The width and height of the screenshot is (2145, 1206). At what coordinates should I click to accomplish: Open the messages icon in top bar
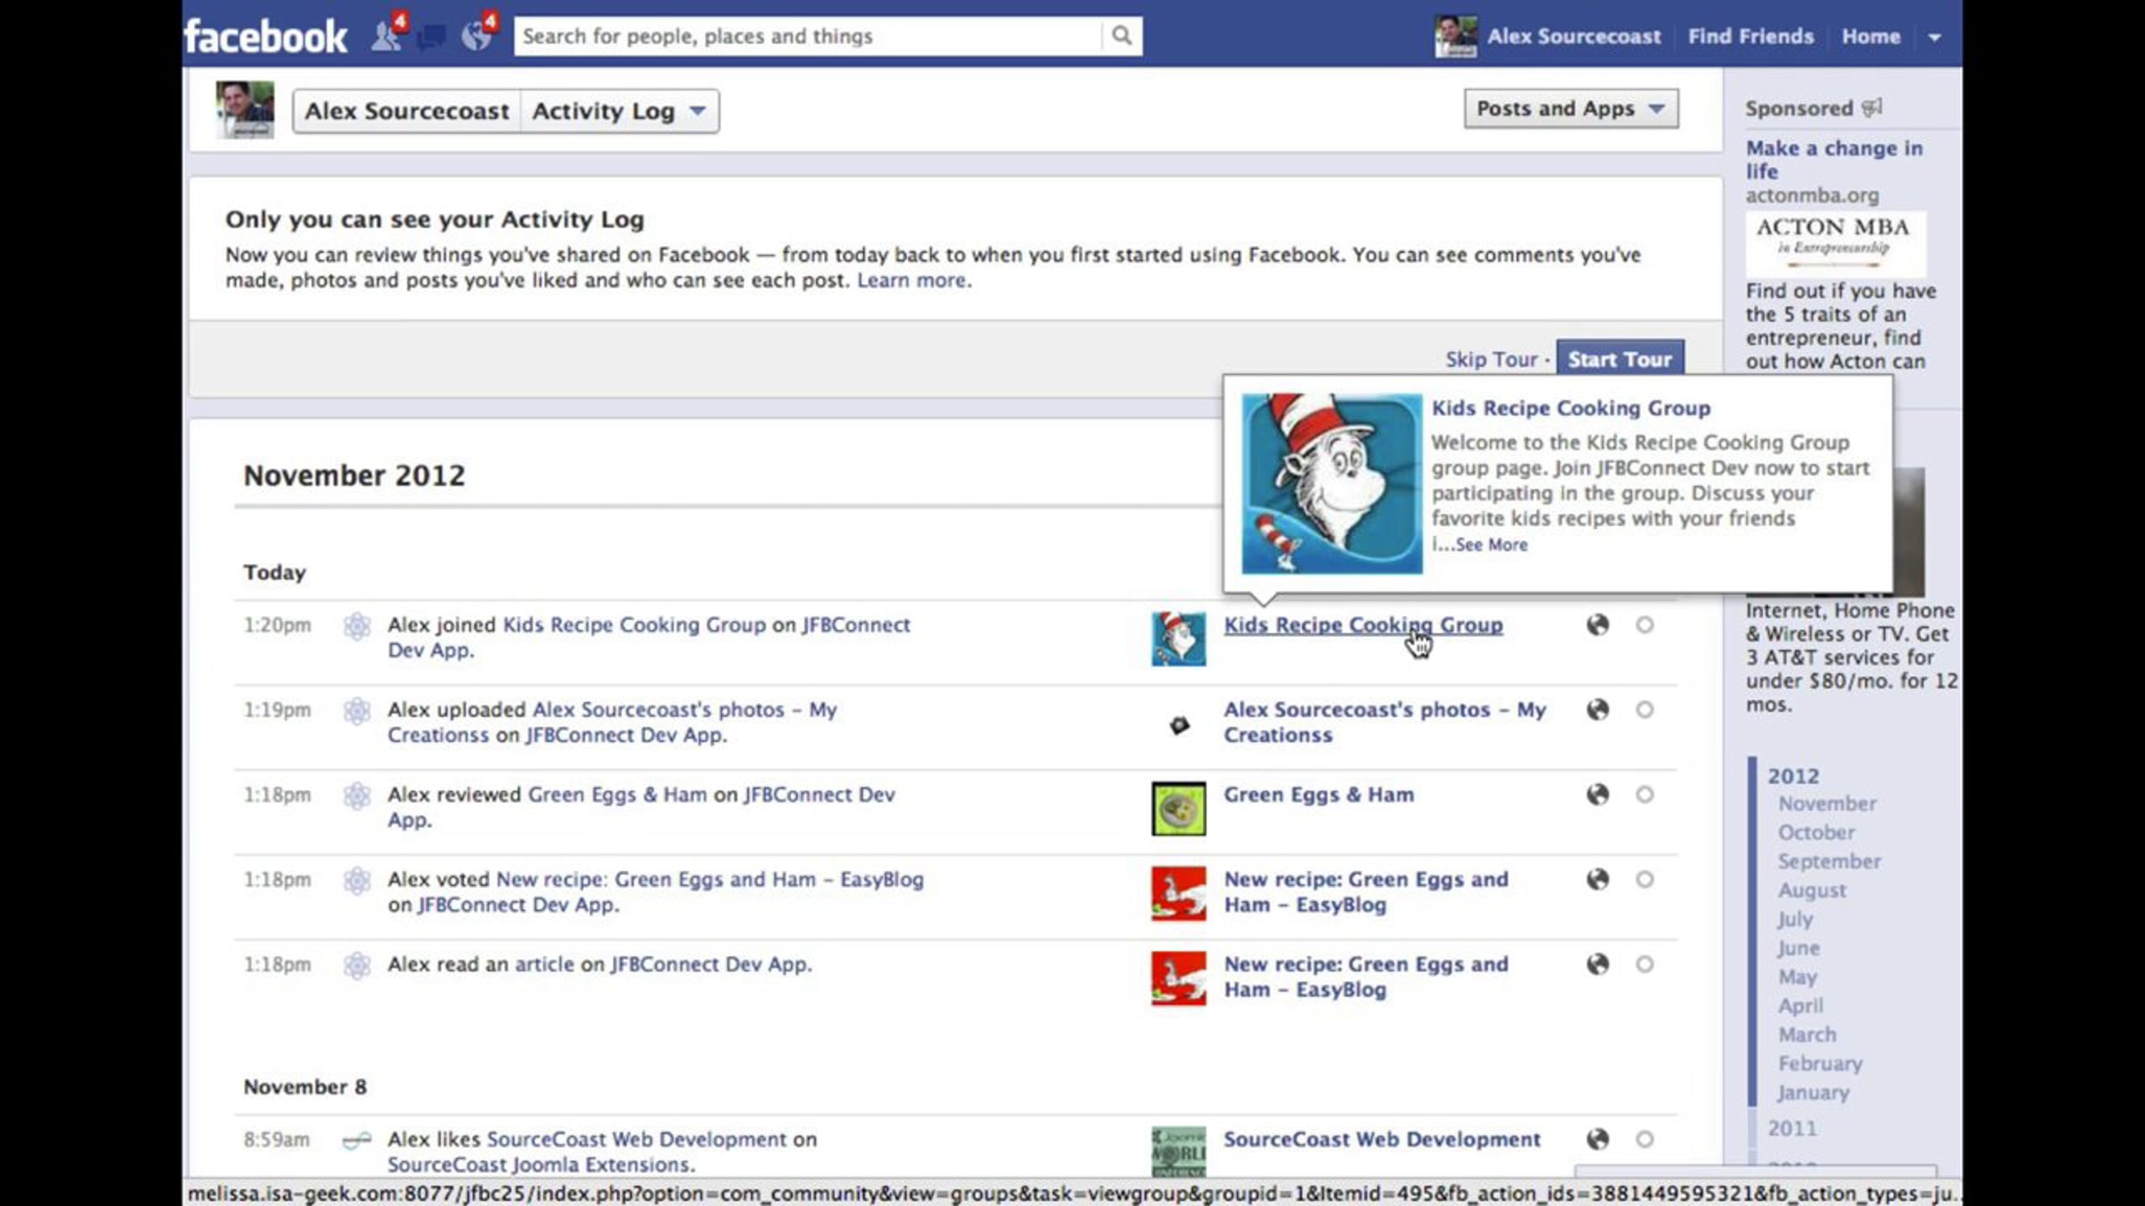(x=432, y=37)
